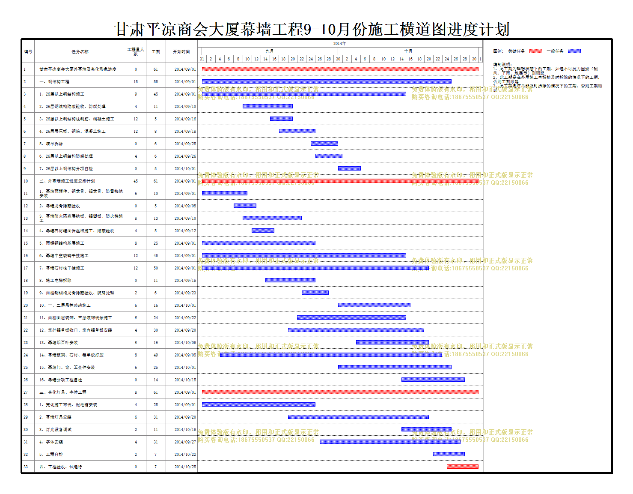This screenshot has width=633, height=494.
Task: Click start date 2014/09/25 in row 7
Action: click(x=185, y=144)
